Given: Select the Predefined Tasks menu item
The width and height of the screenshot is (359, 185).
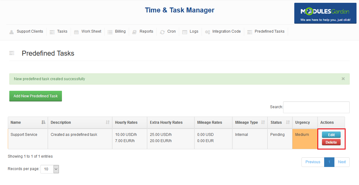Looking at the screenshot, I should [269, 31].
